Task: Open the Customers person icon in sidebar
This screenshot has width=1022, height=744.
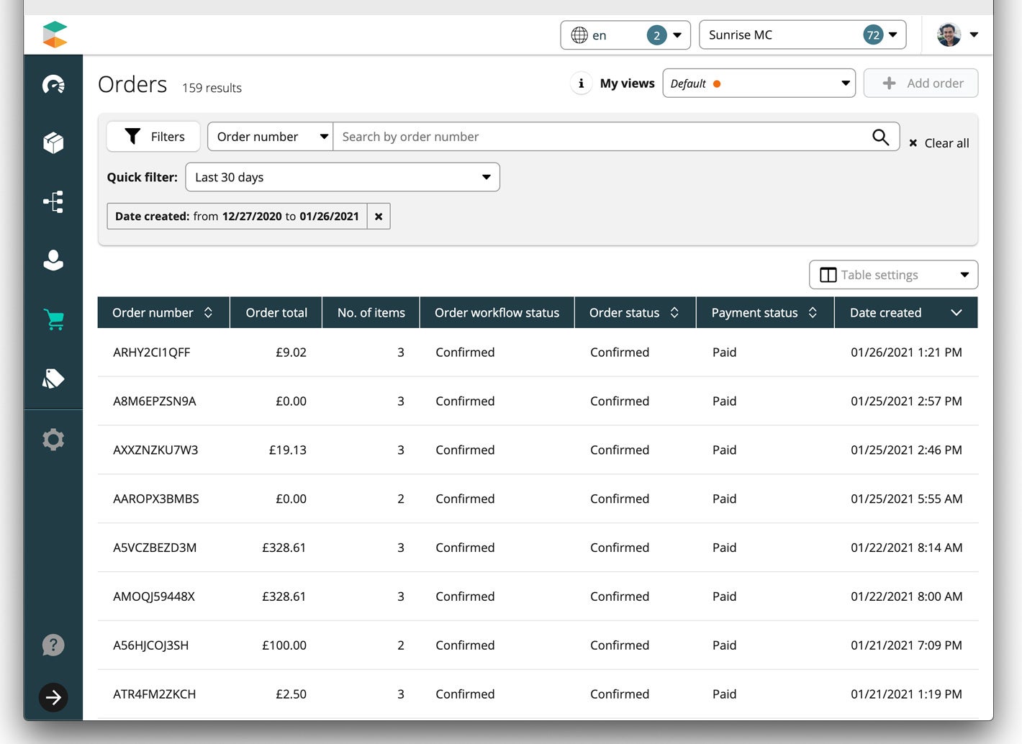Action: [x=53, y=260]
